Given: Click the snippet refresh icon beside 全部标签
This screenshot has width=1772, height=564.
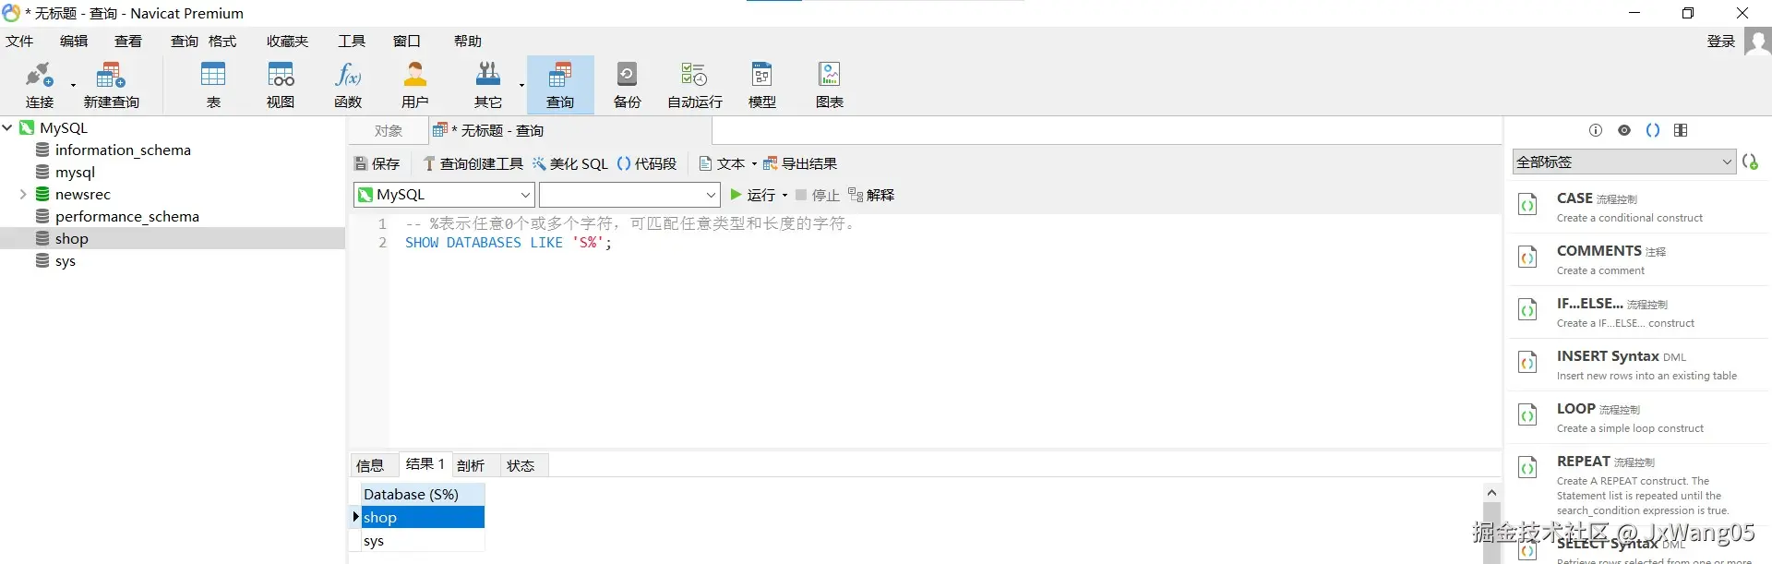Looking at the screenshot, I should (1751, 162).
